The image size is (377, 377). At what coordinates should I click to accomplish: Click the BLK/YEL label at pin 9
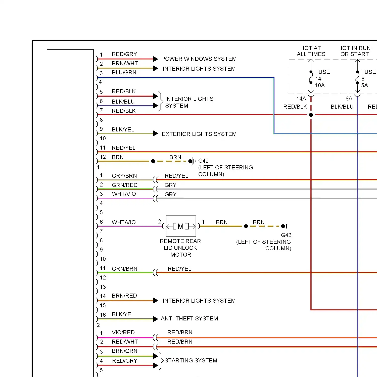coord(123,129)
